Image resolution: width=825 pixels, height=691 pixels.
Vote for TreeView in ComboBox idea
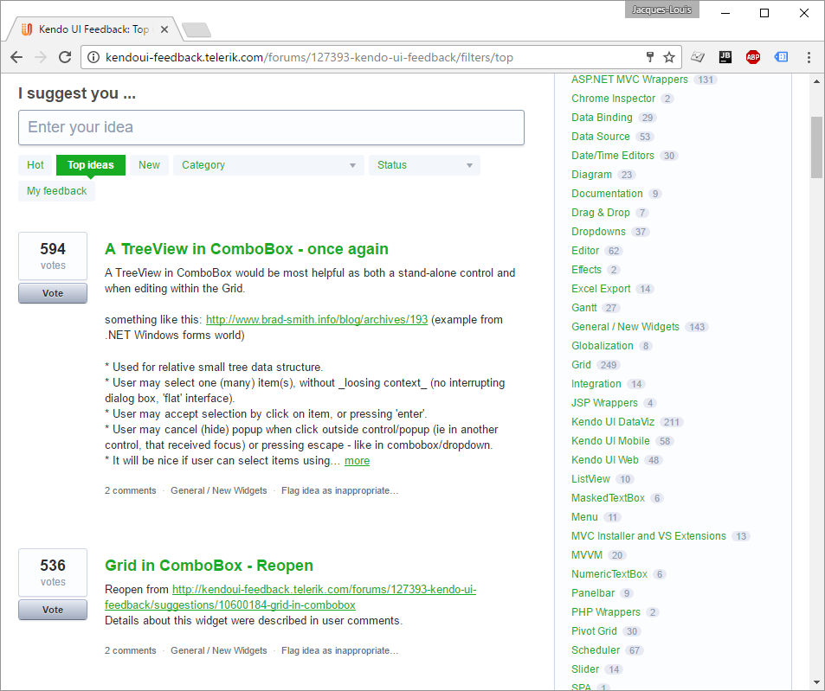pos(53,293)
